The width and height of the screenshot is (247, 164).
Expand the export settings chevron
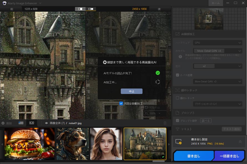(x=240, y=142)
